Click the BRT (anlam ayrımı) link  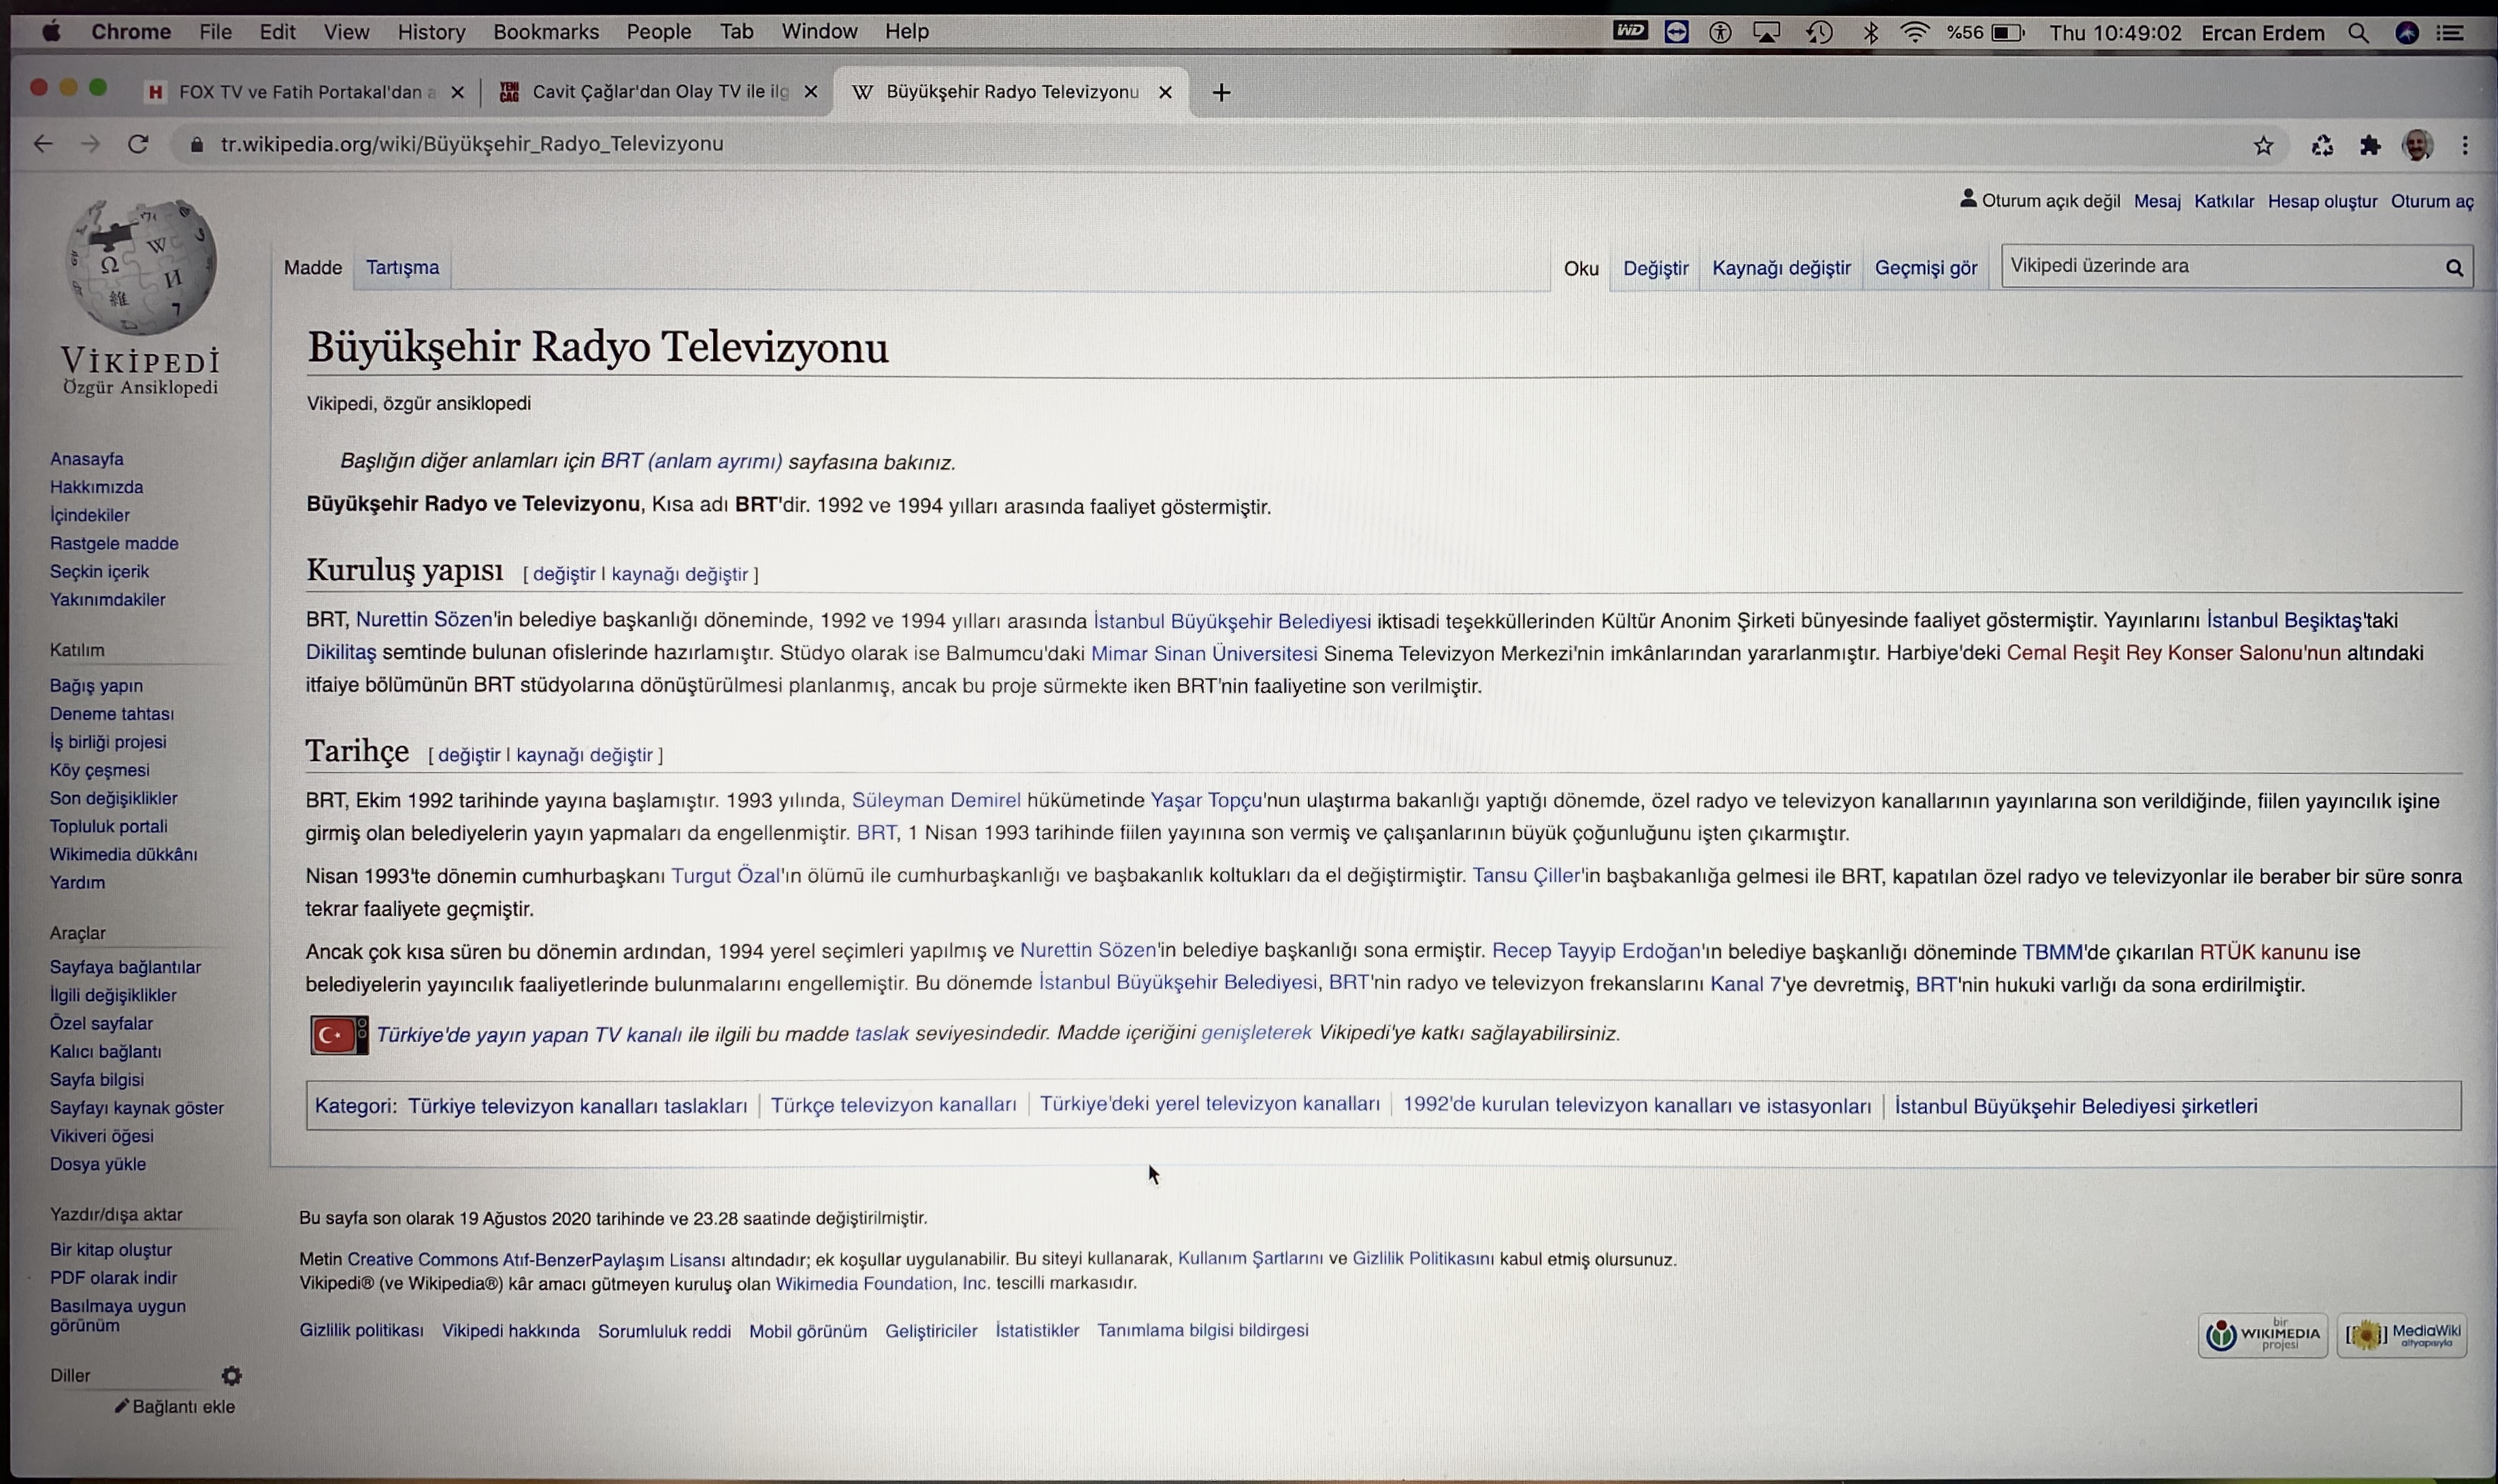[x=691, y=461]
